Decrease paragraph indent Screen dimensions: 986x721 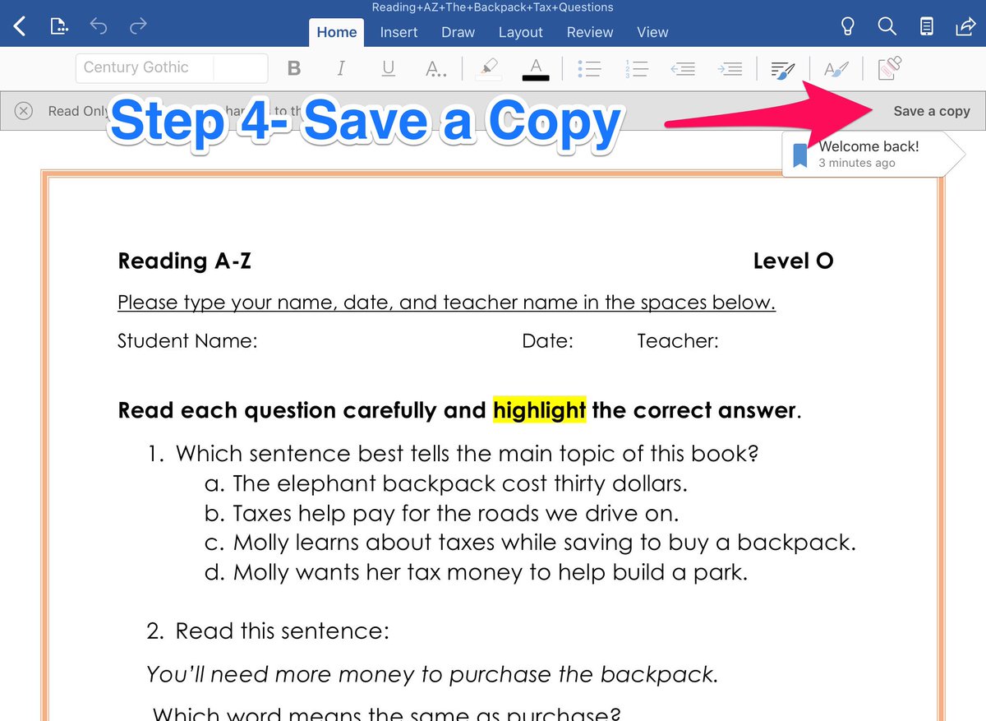pos(683,69)
